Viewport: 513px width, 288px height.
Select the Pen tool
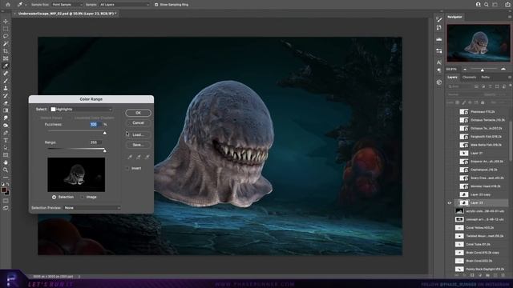pyautogui.click(x=6, y=133)
